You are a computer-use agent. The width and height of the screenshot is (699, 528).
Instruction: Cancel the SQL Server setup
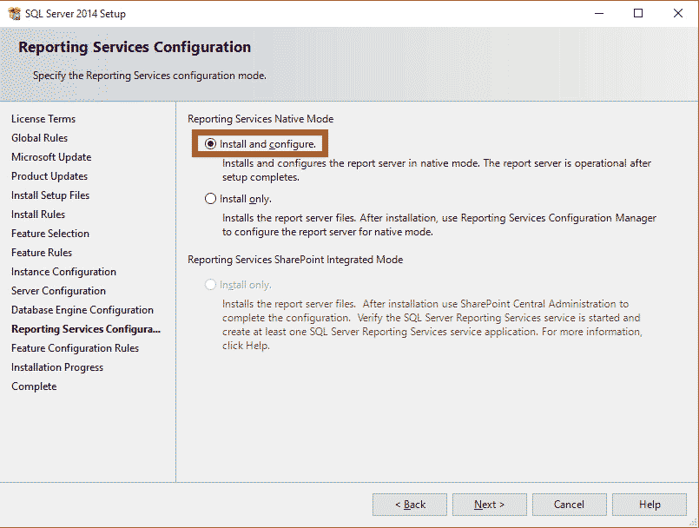[569, 505]
